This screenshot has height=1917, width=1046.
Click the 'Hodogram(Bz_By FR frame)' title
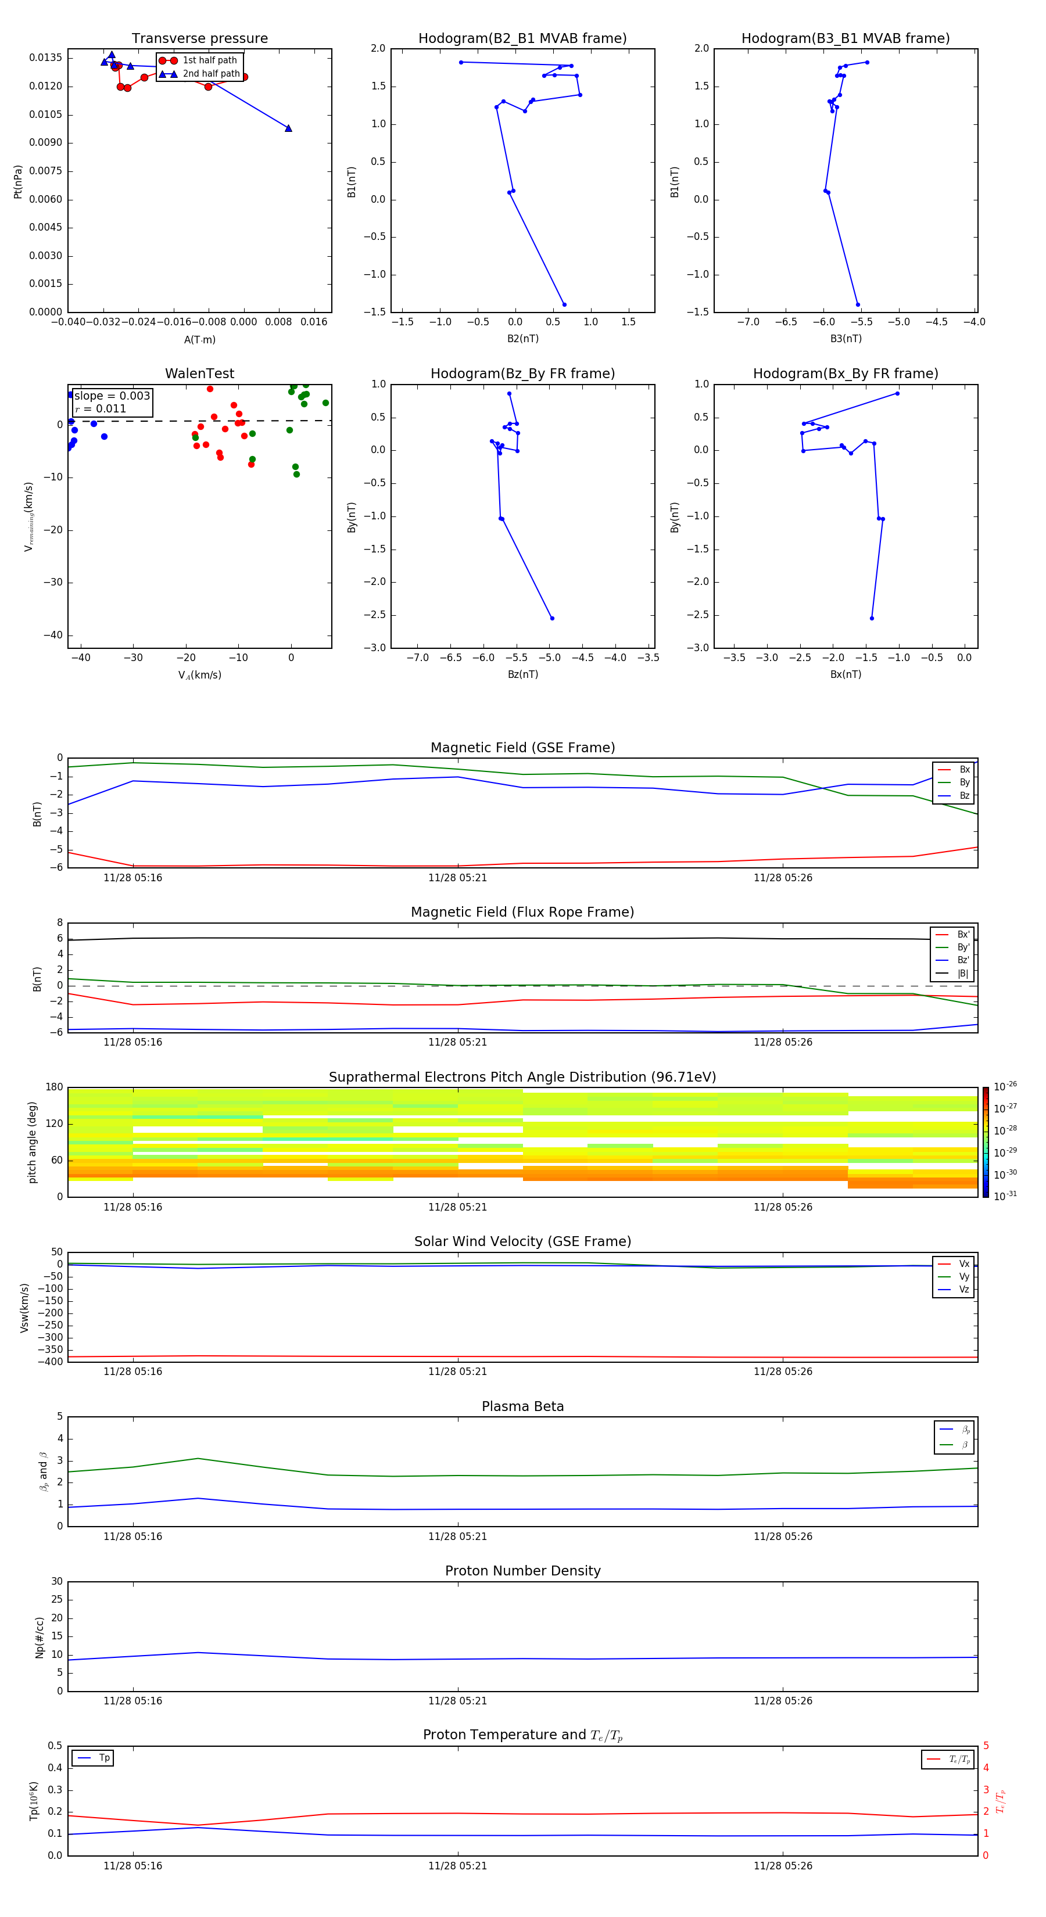522,374
